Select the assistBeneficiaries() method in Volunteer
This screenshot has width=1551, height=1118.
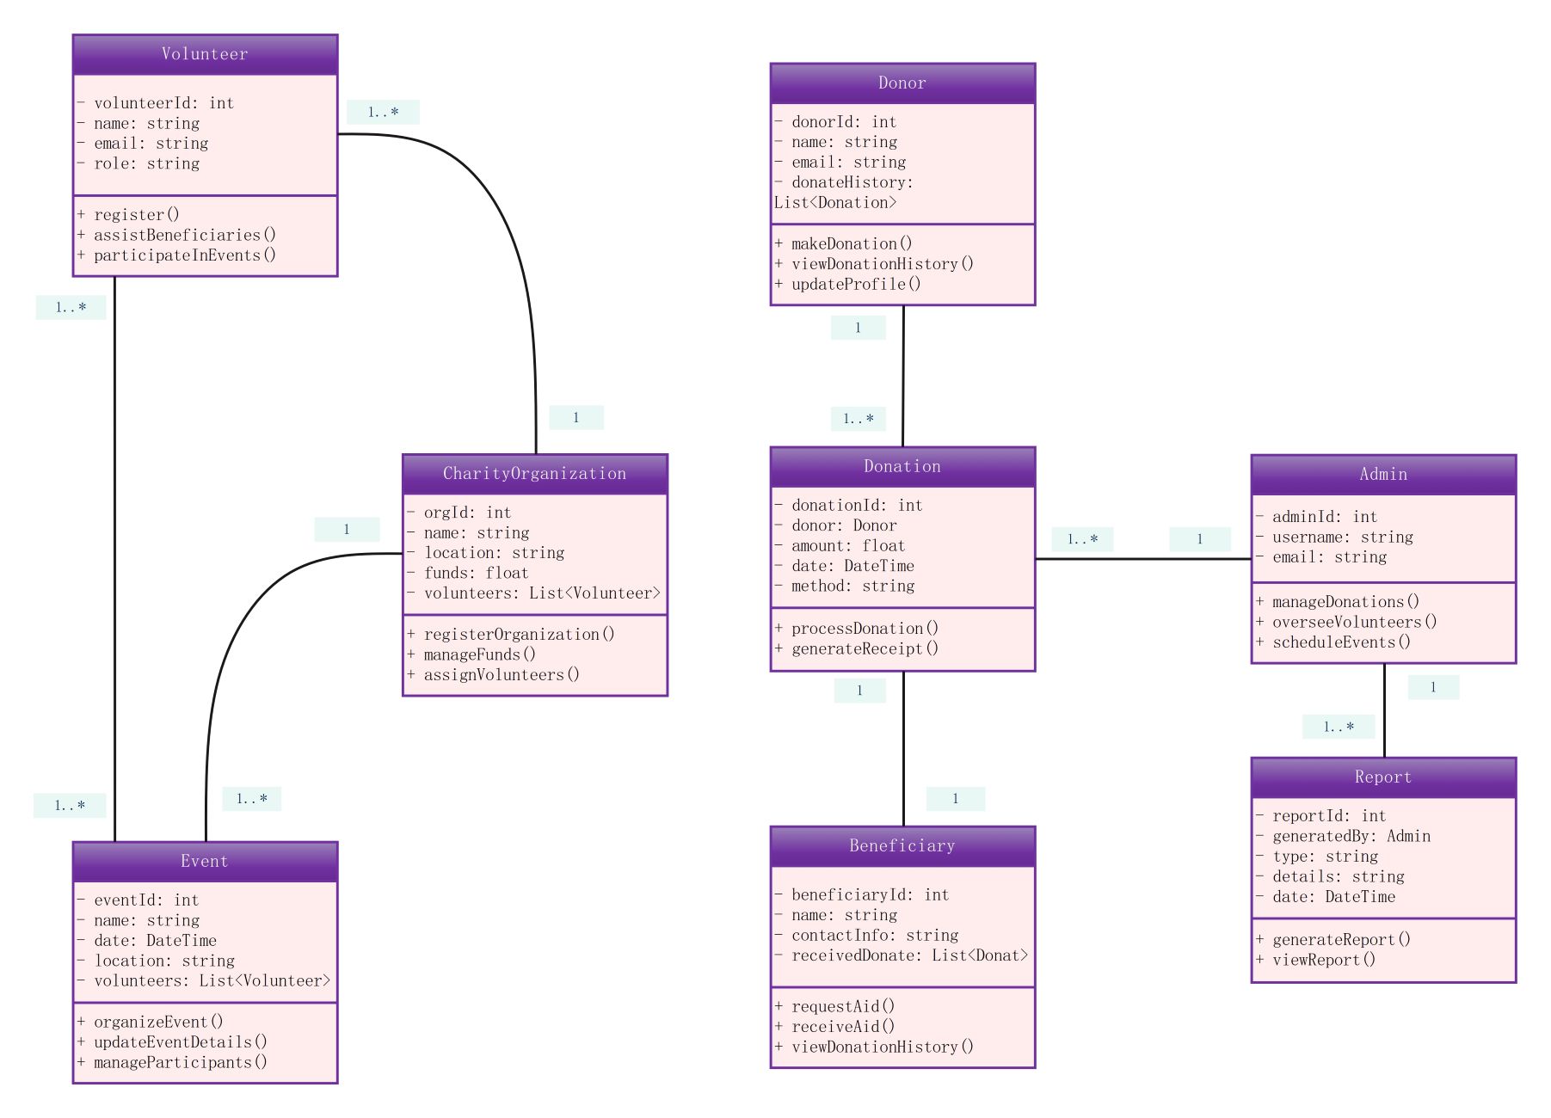(184, 235)
